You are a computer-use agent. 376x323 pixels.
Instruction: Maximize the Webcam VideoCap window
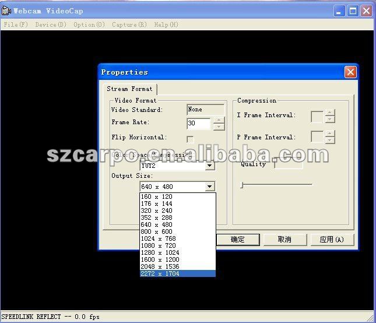(353, 11)
